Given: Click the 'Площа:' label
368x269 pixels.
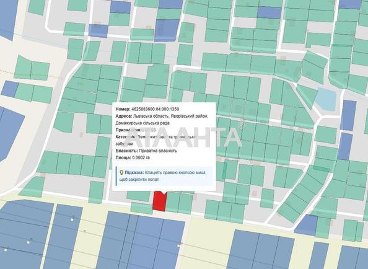Looking at the screenshot, I should (x=123, y=157).
